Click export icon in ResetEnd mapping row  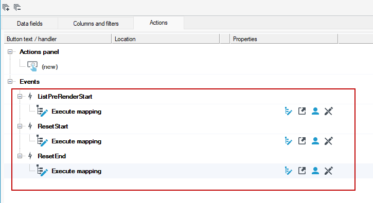click(302, 171)
